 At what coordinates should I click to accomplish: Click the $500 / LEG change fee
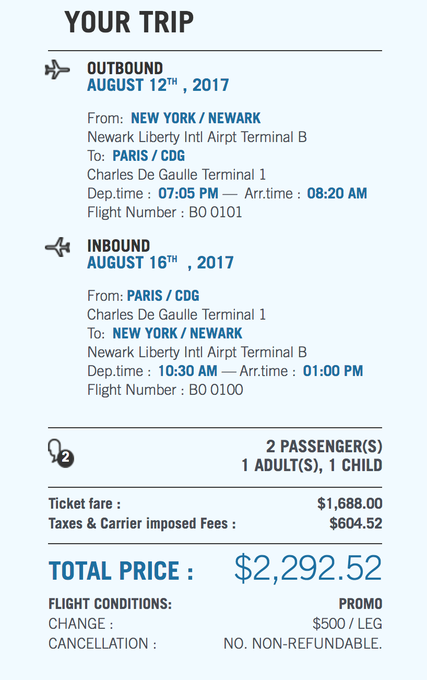pyautogui.click(x=347, y=624)
